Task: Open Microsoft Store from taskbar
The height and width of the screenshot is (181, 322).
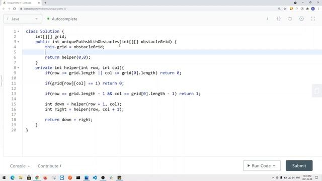Action: (x=29, y=177)
